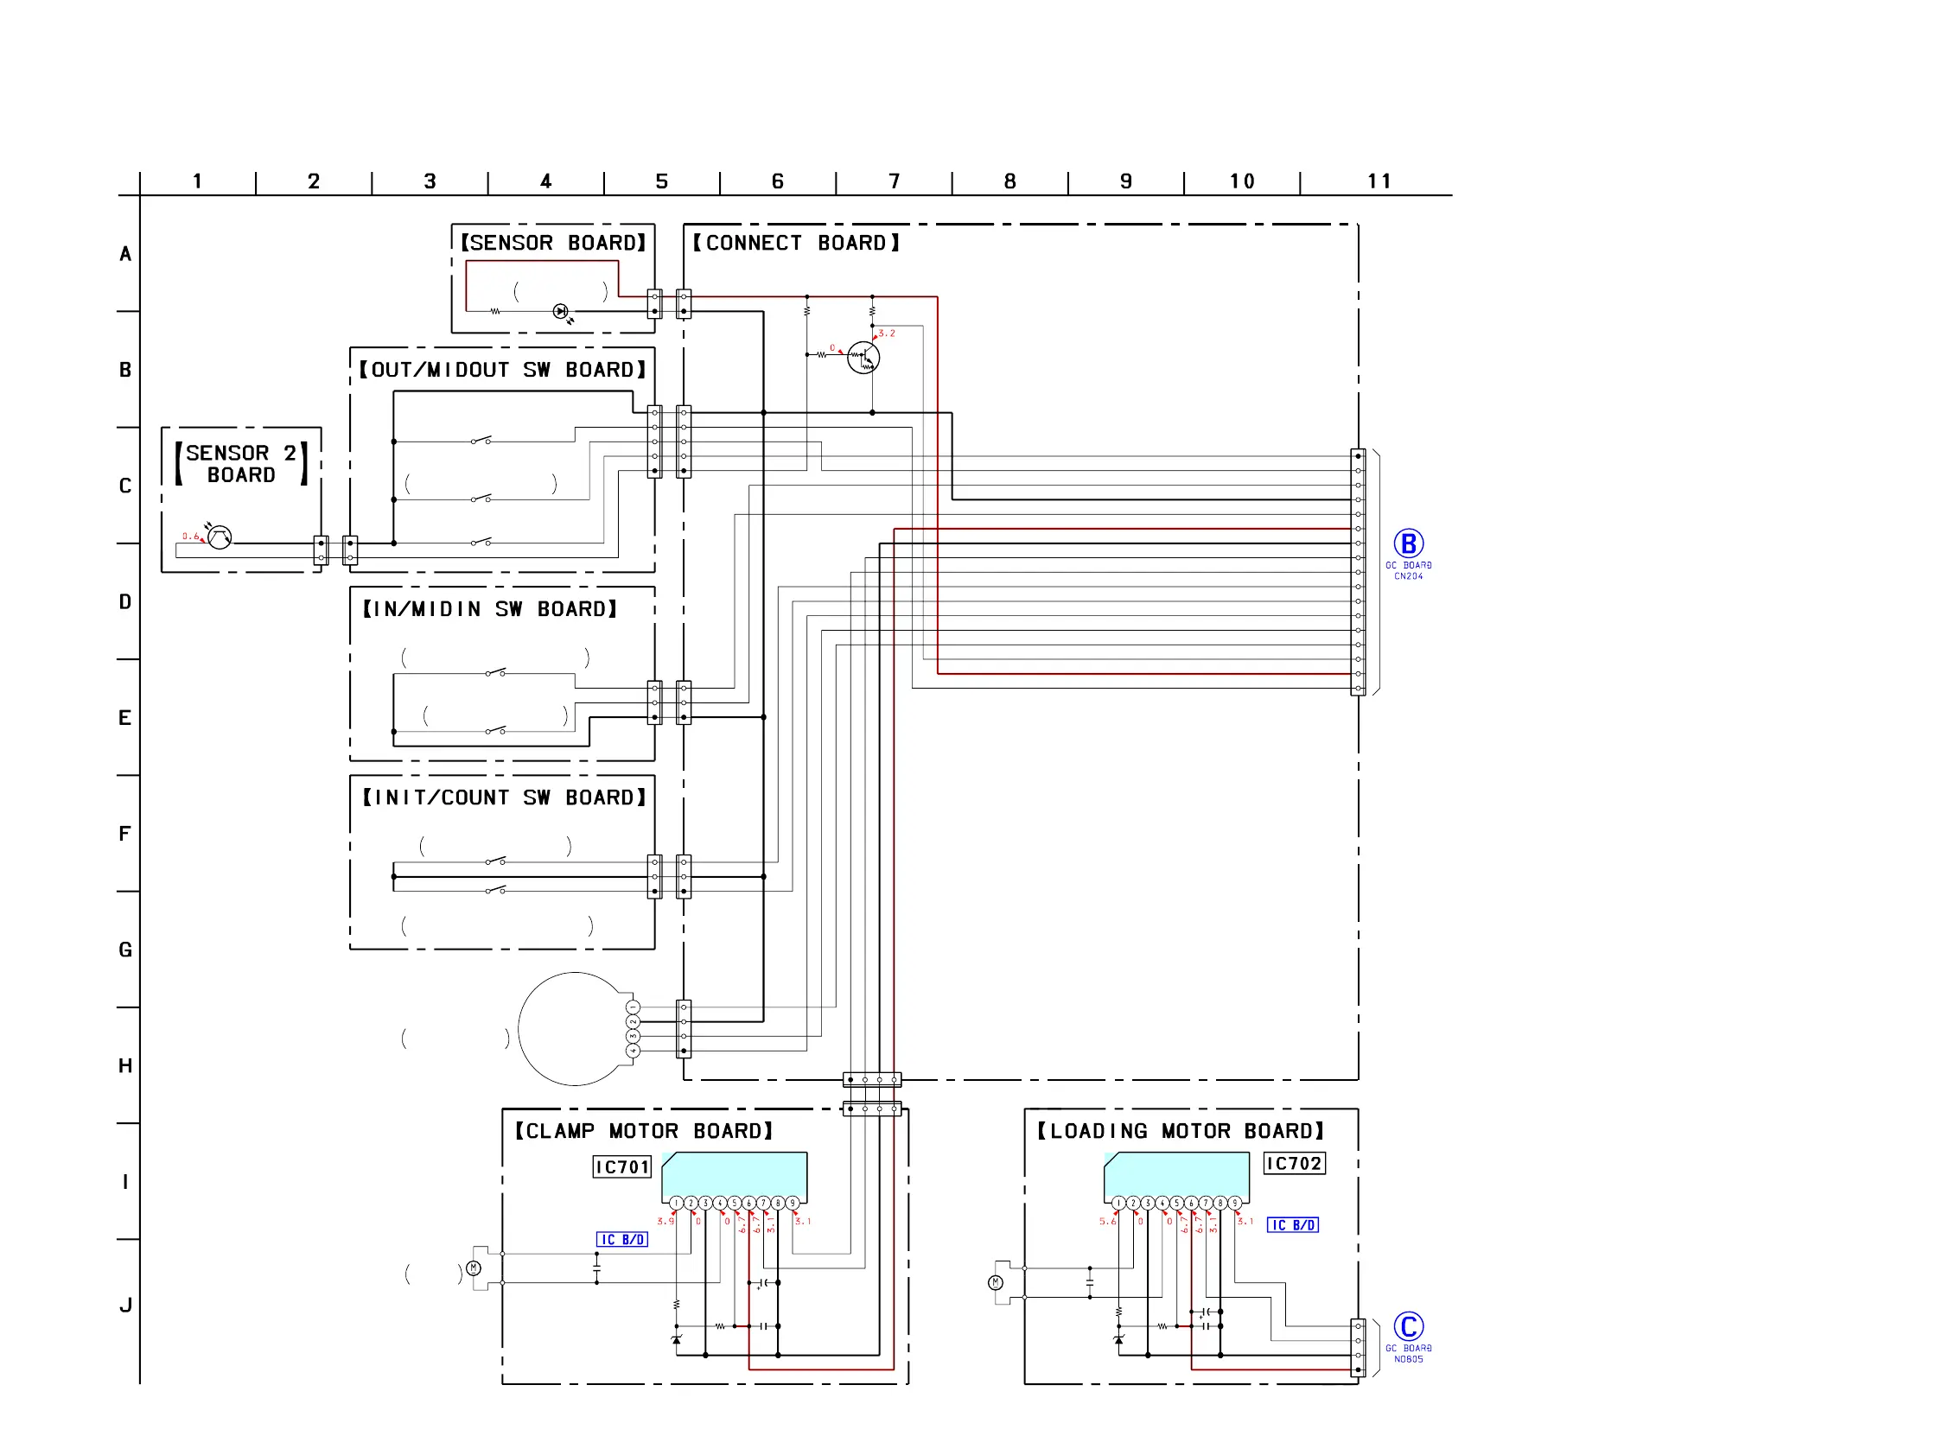The height and width of the screenshot is (1455, 1936).
Task: Click the IC B/D label in Loading Motor Board
Action: click(1292, 1226)
